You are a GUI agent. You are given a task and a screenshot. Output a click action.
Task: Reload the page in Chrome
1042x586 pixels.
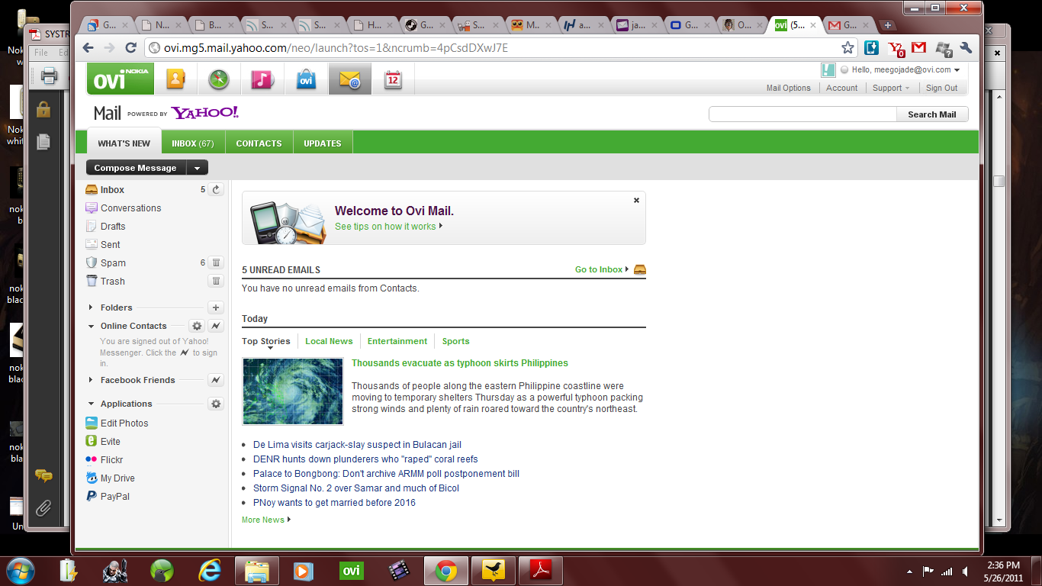(x=130, y=47)
